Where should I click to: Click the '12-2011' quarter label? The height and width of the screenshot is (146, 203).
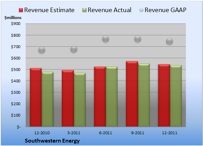coord(170,133)
